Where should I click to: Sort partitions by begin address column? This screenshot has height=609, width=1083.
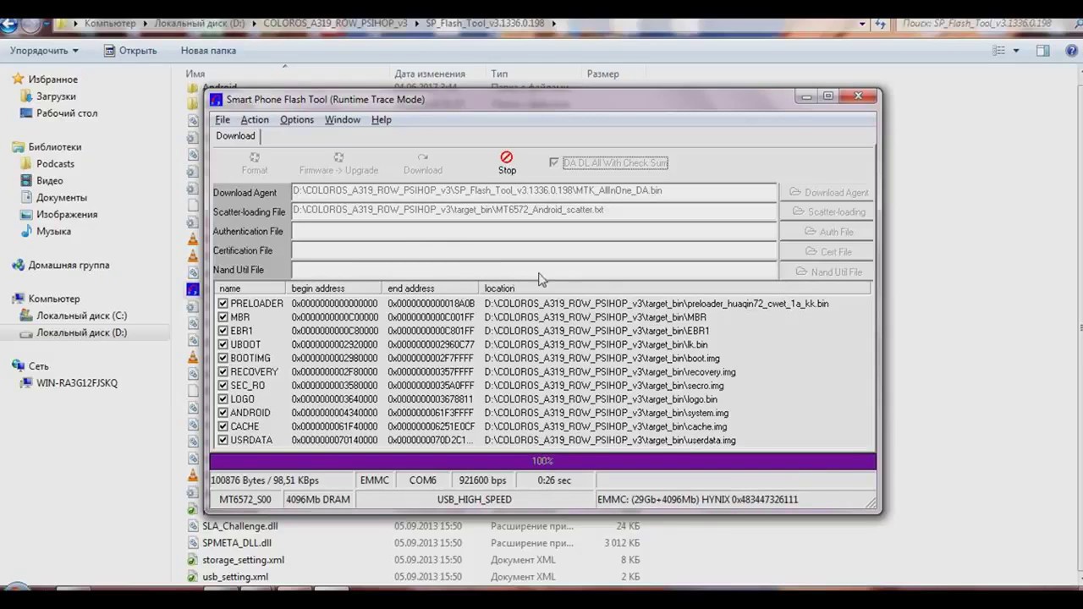pyautogui.click(x=334, y=288)
